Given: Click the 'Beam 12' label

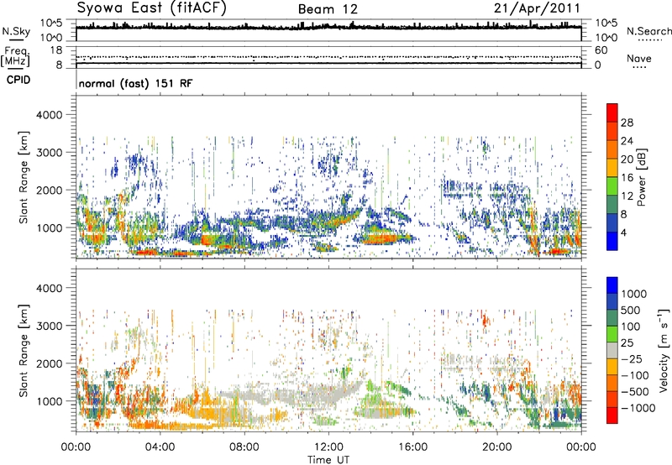Looking at the screenshot, I should click(x=328, y=9).
